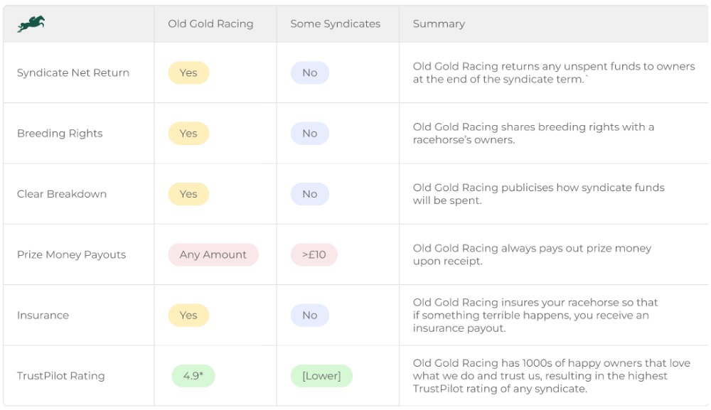
Task: Click the No badge for Syndicate Net Return
Action: click(x=310, y=72)
